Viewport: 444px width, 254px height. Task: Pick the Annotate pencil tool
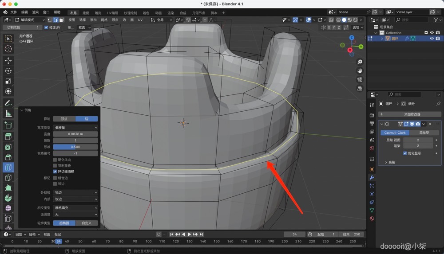coord(8,103)
